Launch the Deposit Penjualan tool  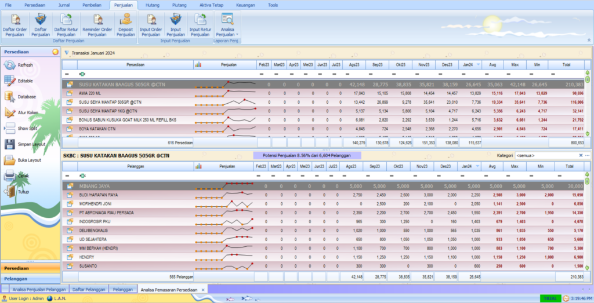tap(125, 23)
